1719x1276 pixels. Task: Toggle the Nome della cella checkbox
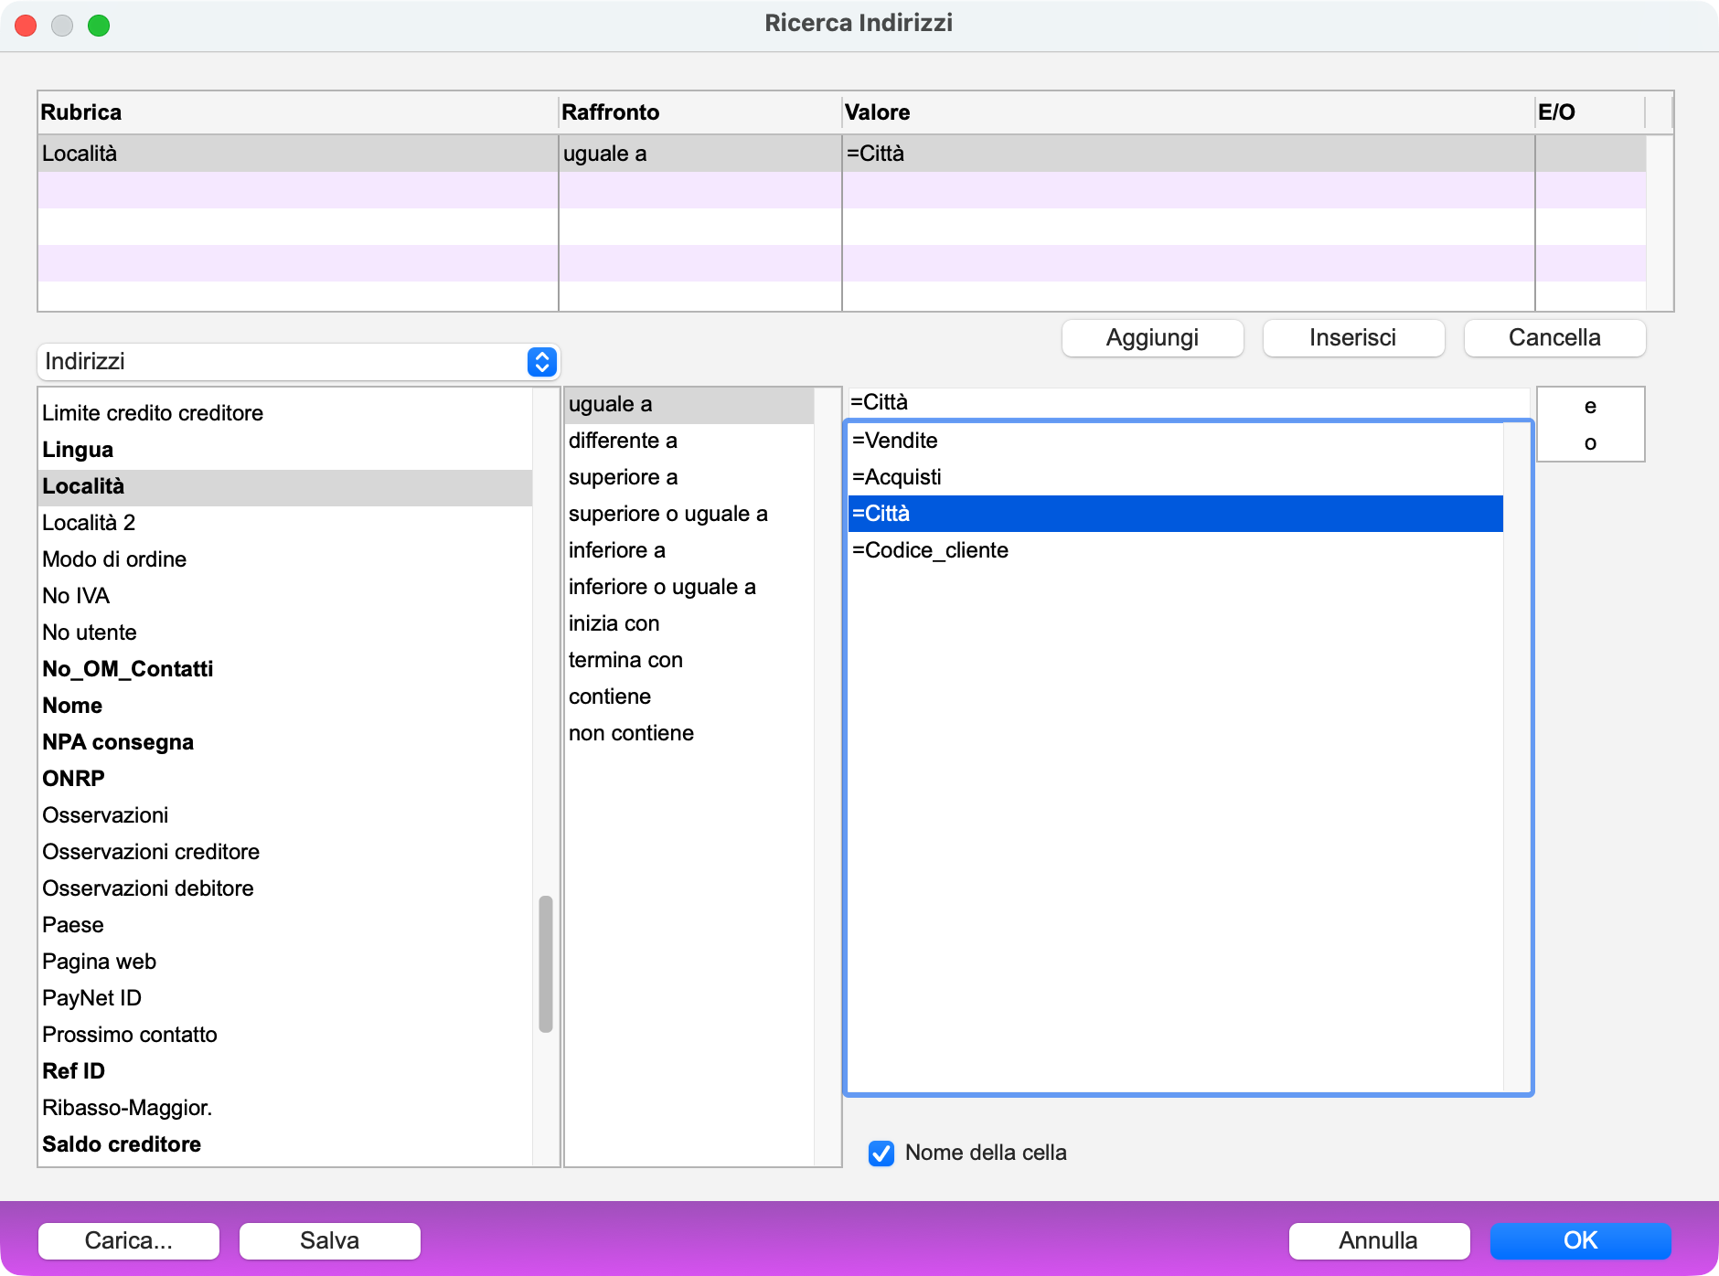[881, 1153]
